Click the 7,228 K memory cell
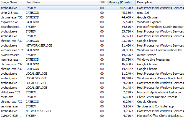This screenshot has height=119, width=184. coord(128,92)
